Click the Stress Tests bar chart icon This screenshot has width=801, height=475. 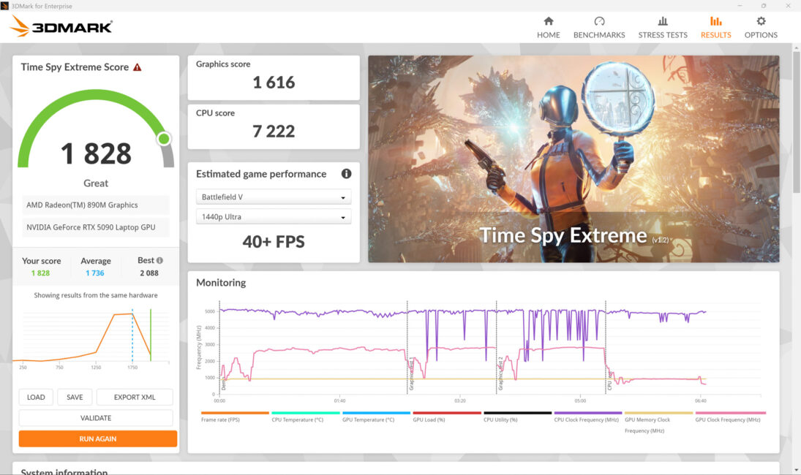663,21
